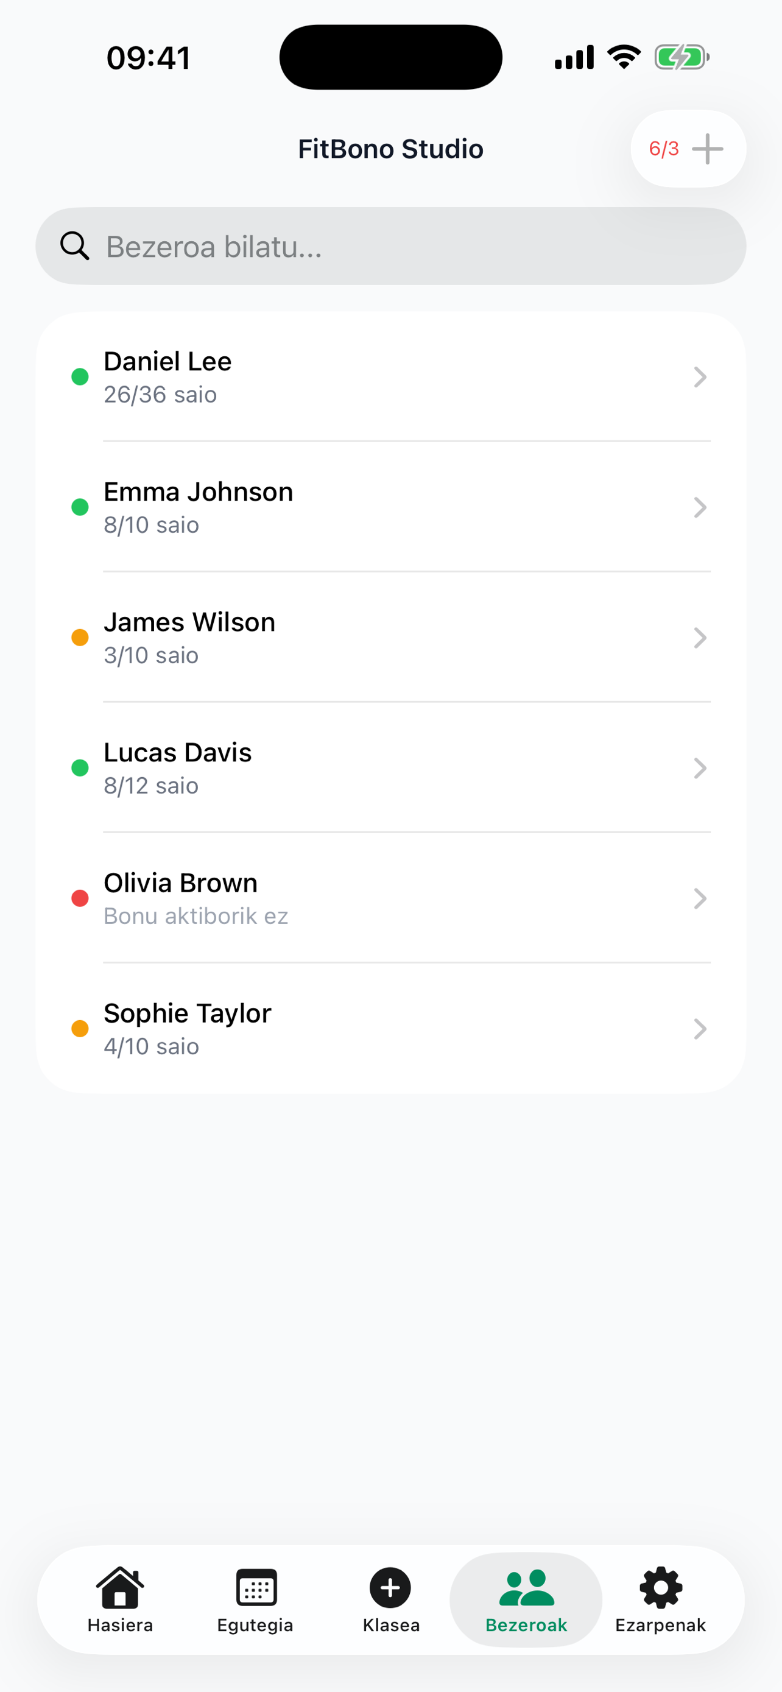Screen dimensions: 782x1692
Task: Click the green status dot for Daniel Lee
Action: pyautogui.click(x=80, y=377)
